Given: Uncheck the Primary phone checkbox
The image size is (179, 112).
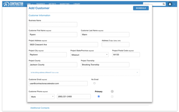Looking at the screenshot, I should point(99,96).
